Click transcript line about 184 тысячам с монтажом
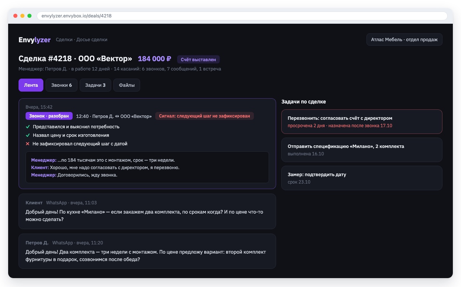 (x=103, y=160)
